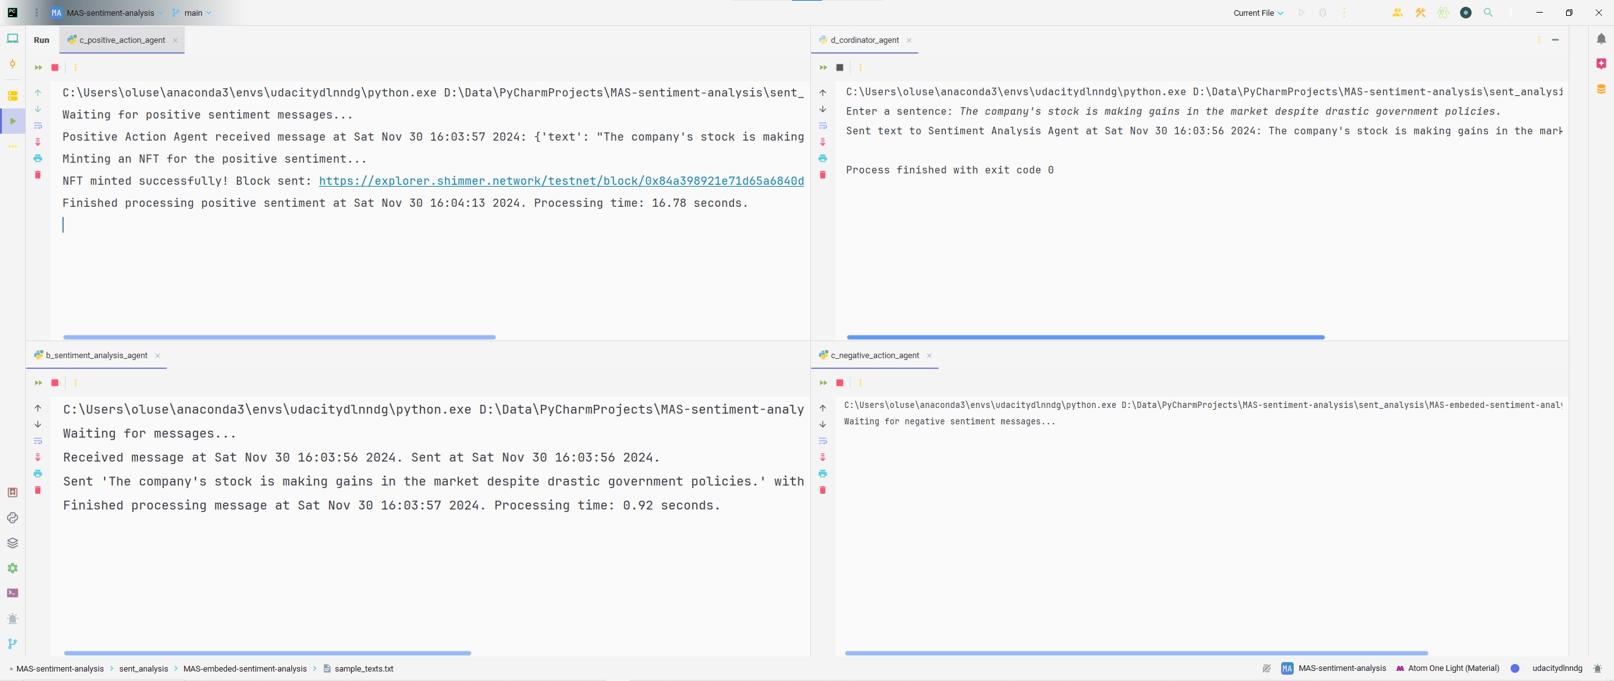Open the Notifications bell panel
This screenshot has height=681, width=1614.
1601,39
